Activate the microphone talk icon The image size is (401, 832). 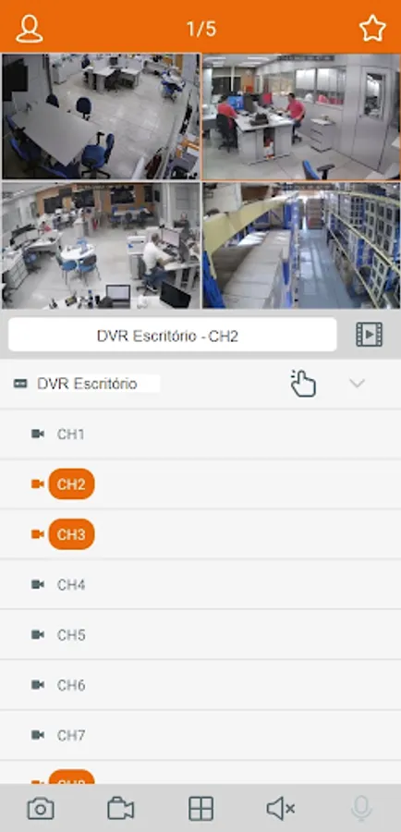pyautogui.click(x=361, y=809)
